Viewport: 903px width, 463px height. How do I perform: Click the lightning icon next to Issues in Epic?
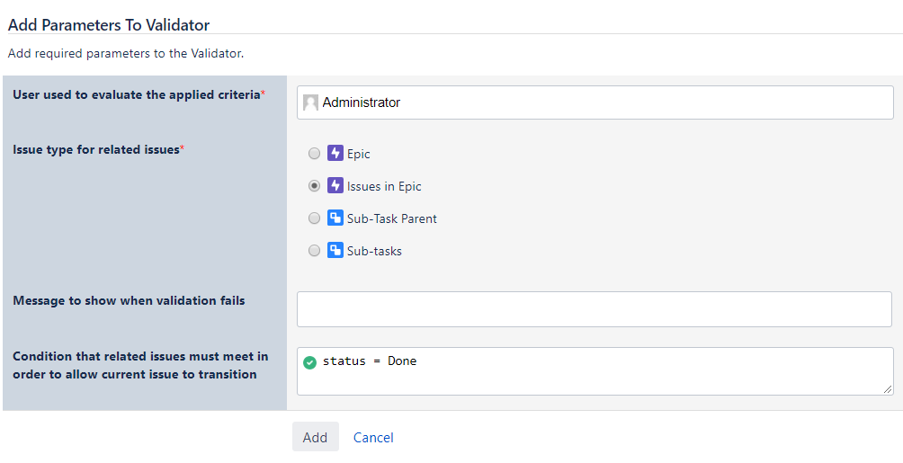(335, 185)
